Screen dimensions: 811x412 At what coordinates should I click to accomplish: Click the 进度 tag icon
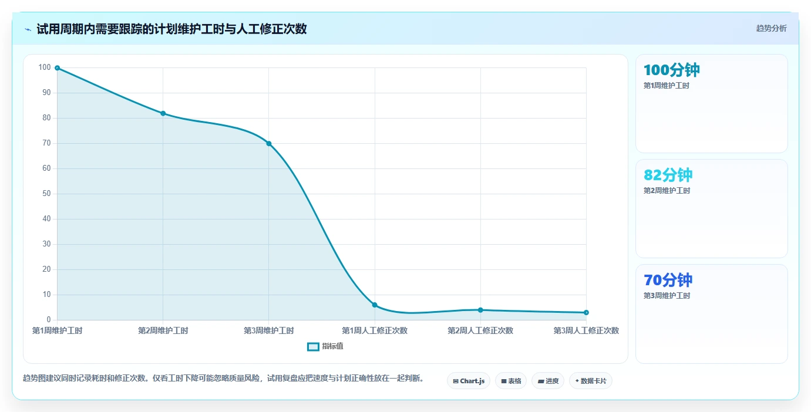541,381
